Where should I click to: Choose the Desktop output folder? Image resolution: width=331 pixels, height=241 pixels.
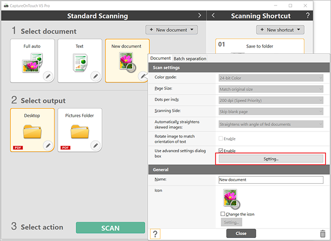point(32,130)
